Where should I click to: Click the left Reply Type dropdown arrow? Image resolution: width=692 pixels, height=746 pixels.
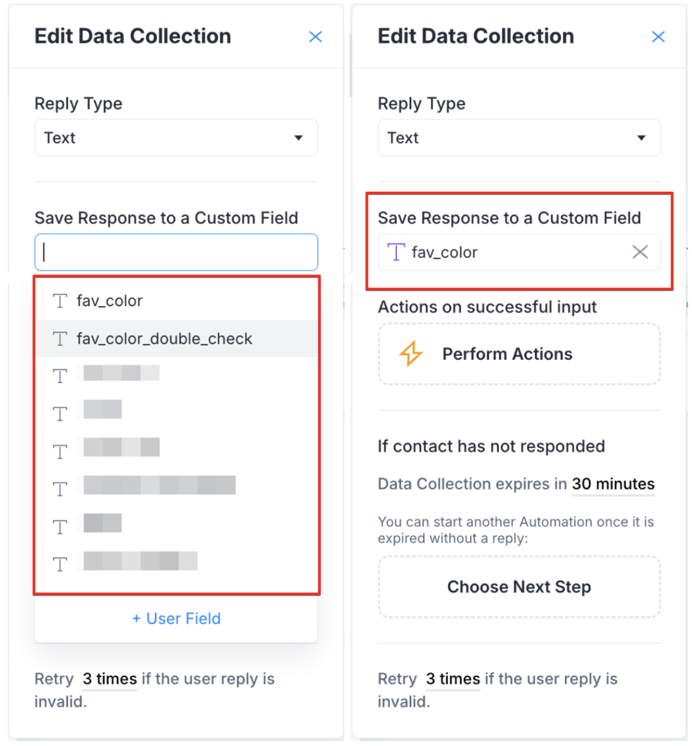coord(299,138)
